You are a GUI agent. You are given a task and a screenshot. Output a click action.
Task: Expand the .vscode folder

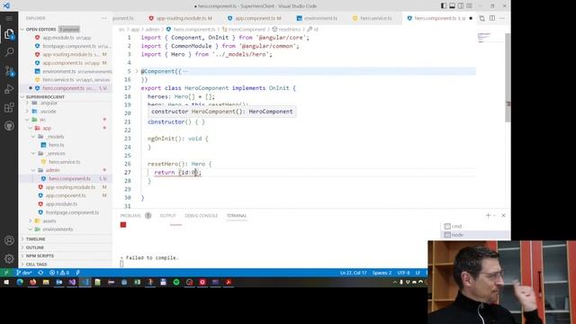(x=49, y=111)
